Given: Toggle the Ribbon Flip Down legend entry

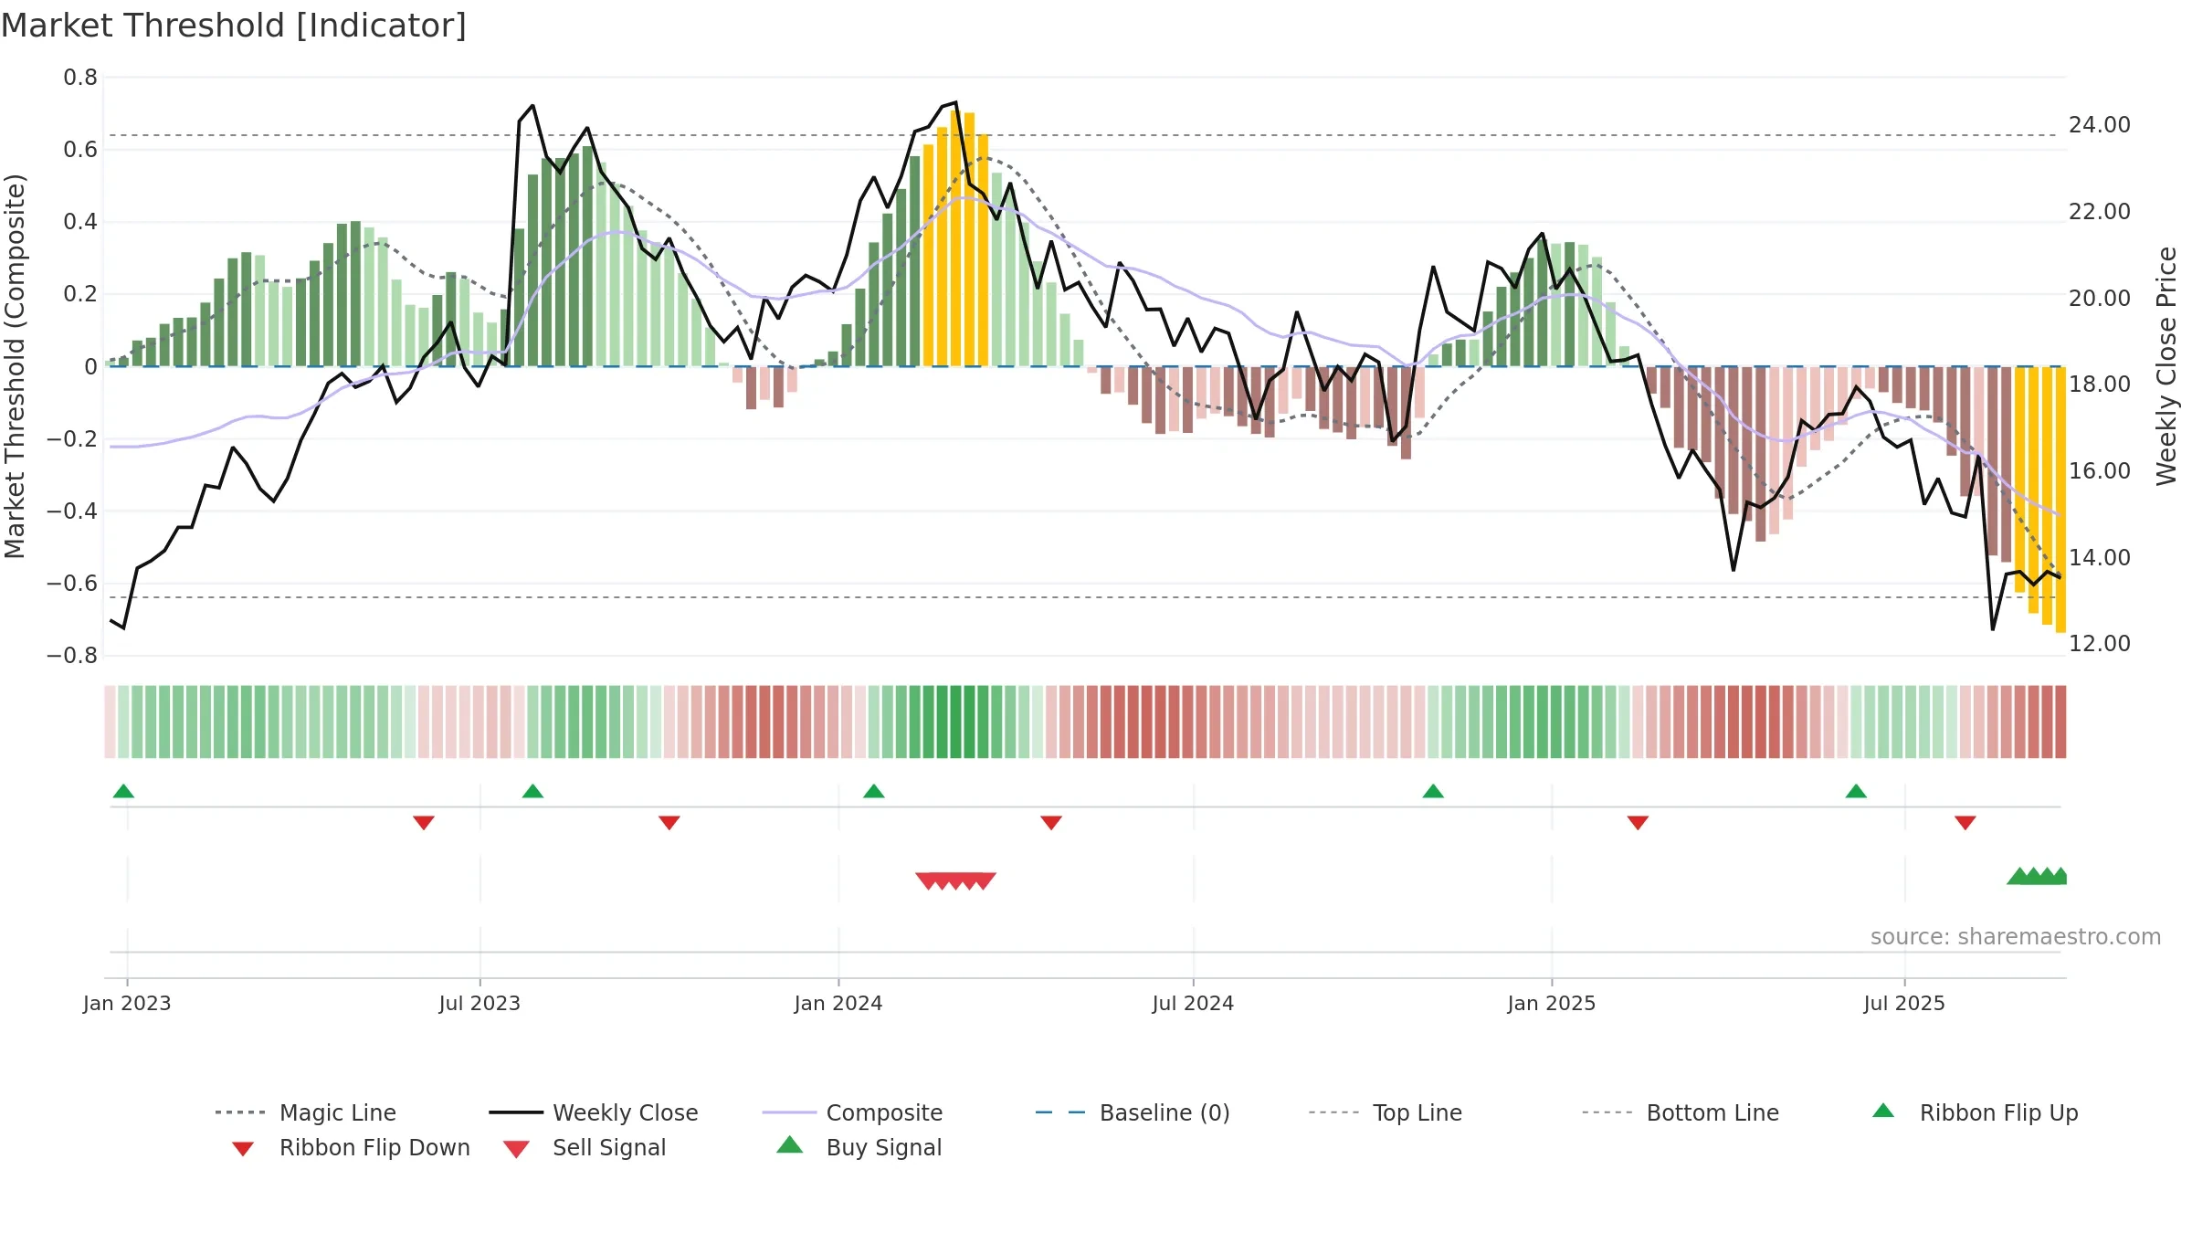Looking at the screenshot, I should [350, 1147].
